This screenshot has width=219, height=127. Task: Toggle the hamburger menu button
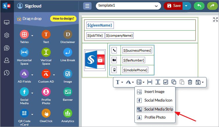tap(87, 6)
